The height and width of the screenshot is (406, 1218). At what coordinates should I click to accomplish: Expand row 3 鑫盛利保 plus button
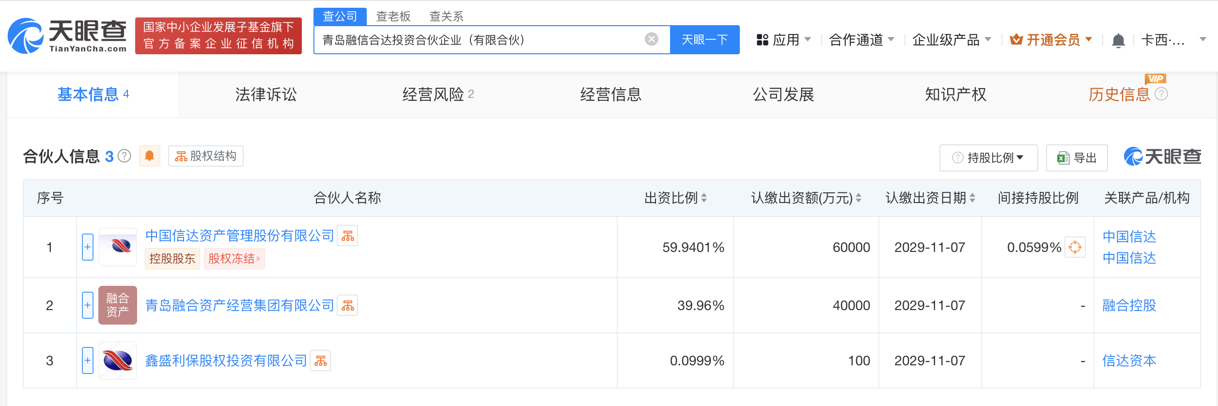tap(88, 360)
